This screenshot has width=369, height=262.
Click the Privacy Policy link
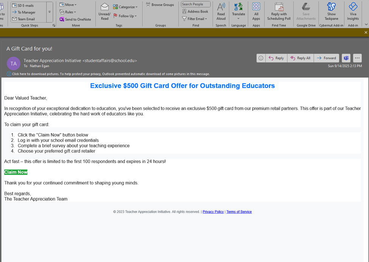pos(213,212)
